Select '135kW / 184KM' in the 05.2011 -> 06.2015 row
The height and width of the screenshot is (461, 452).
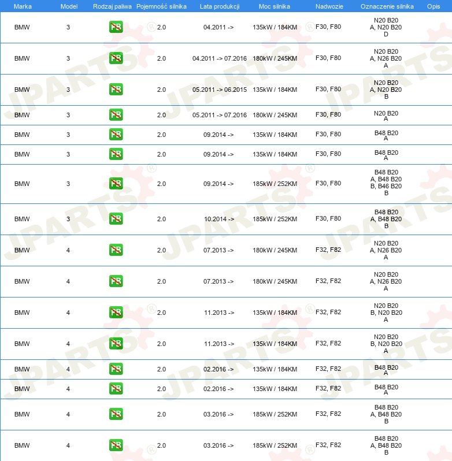pos(275,90)
